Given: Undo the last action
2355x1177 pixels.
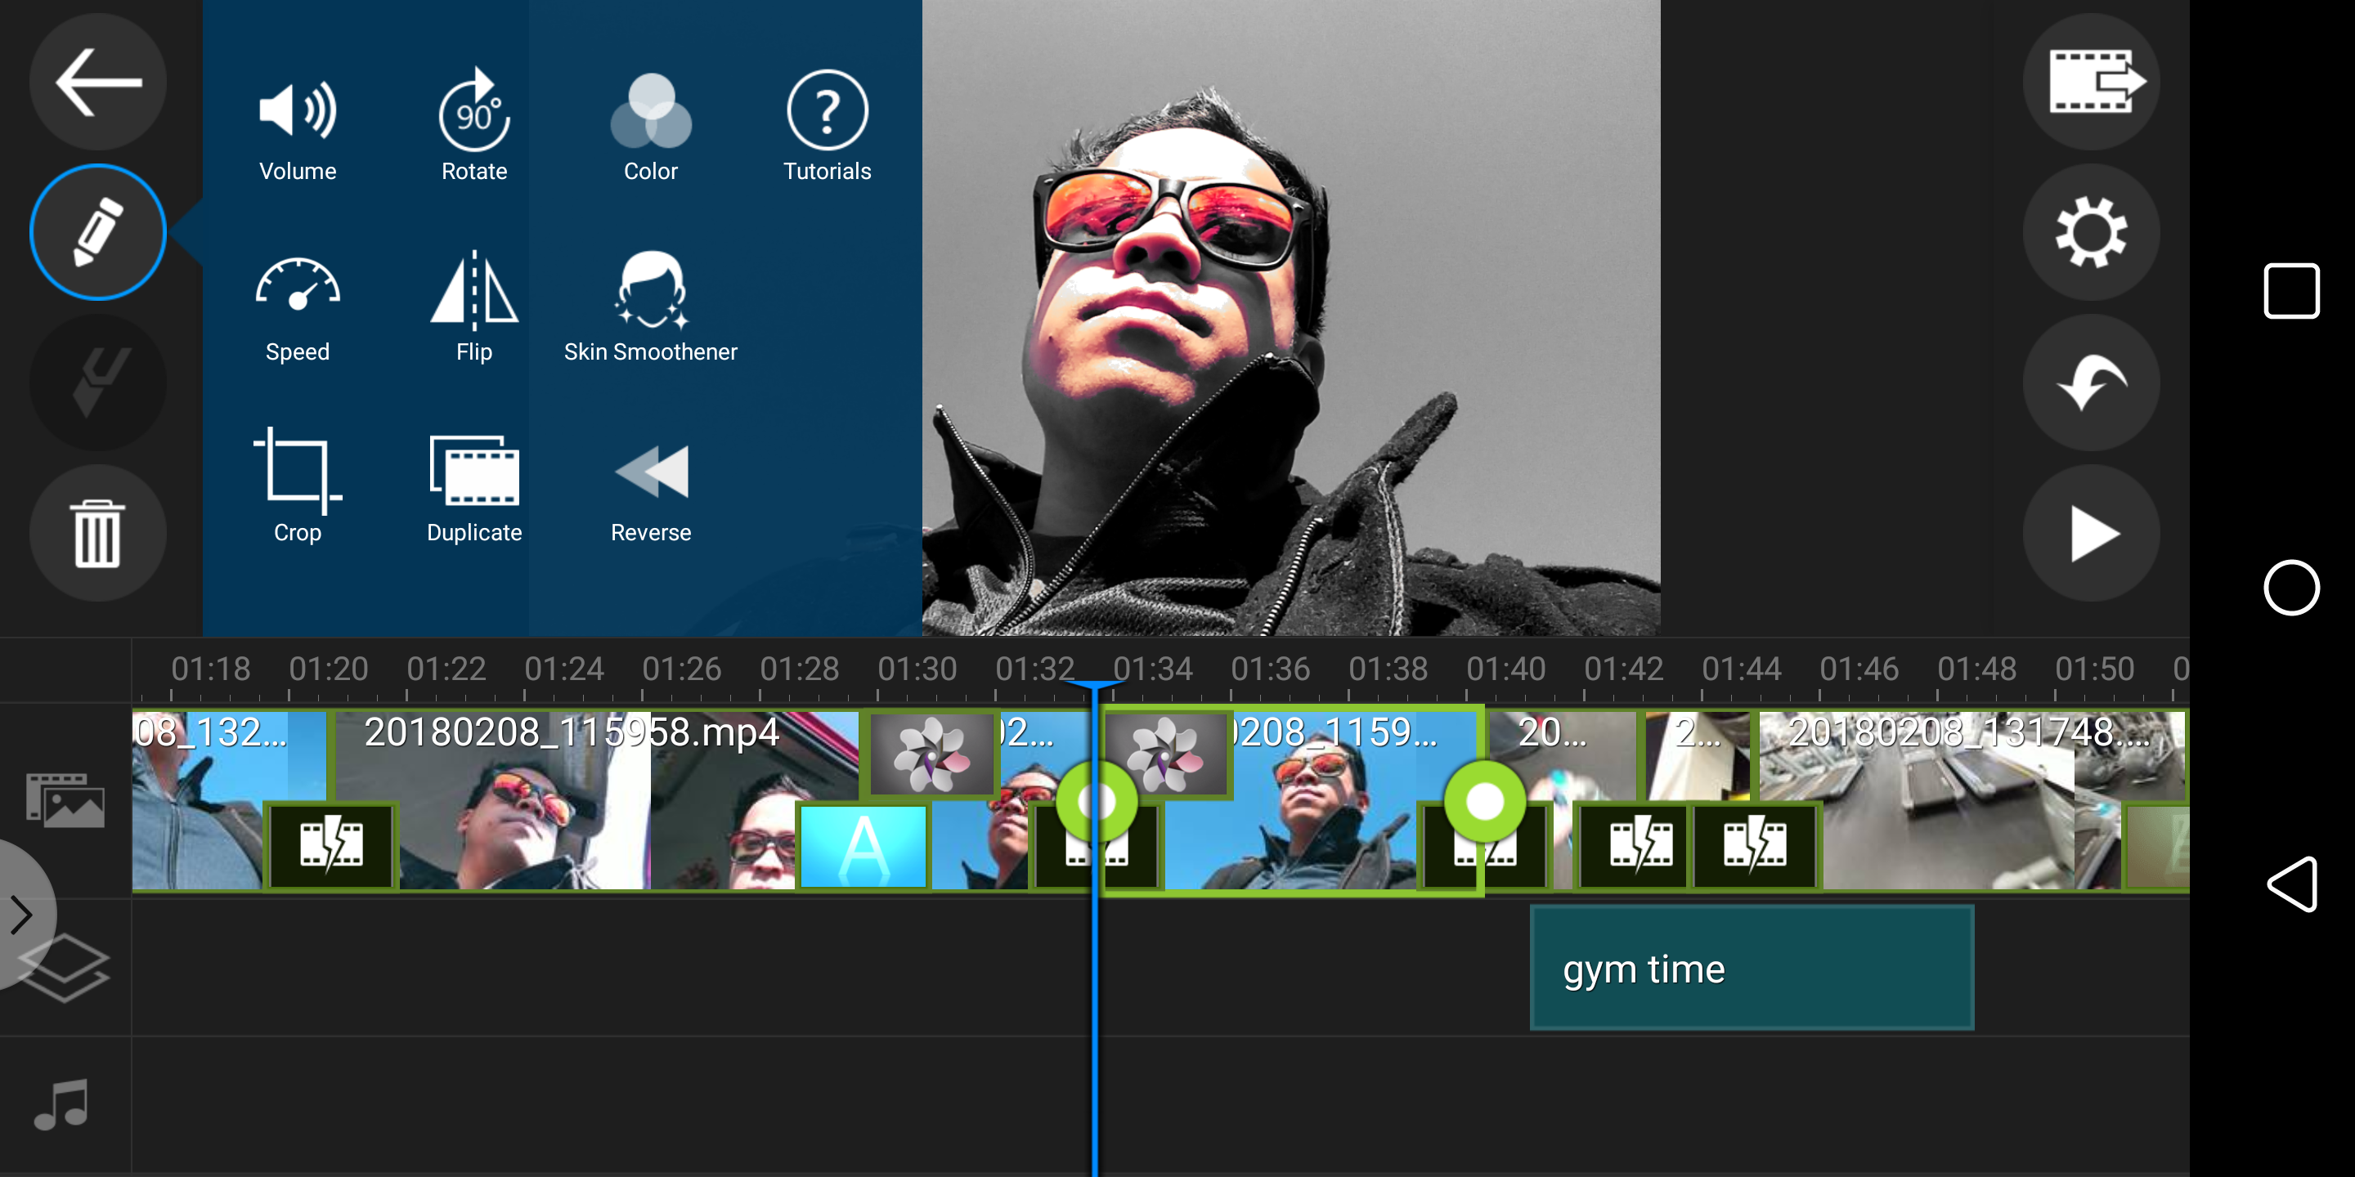Looking at the screenshot, I should point(2091,382).
